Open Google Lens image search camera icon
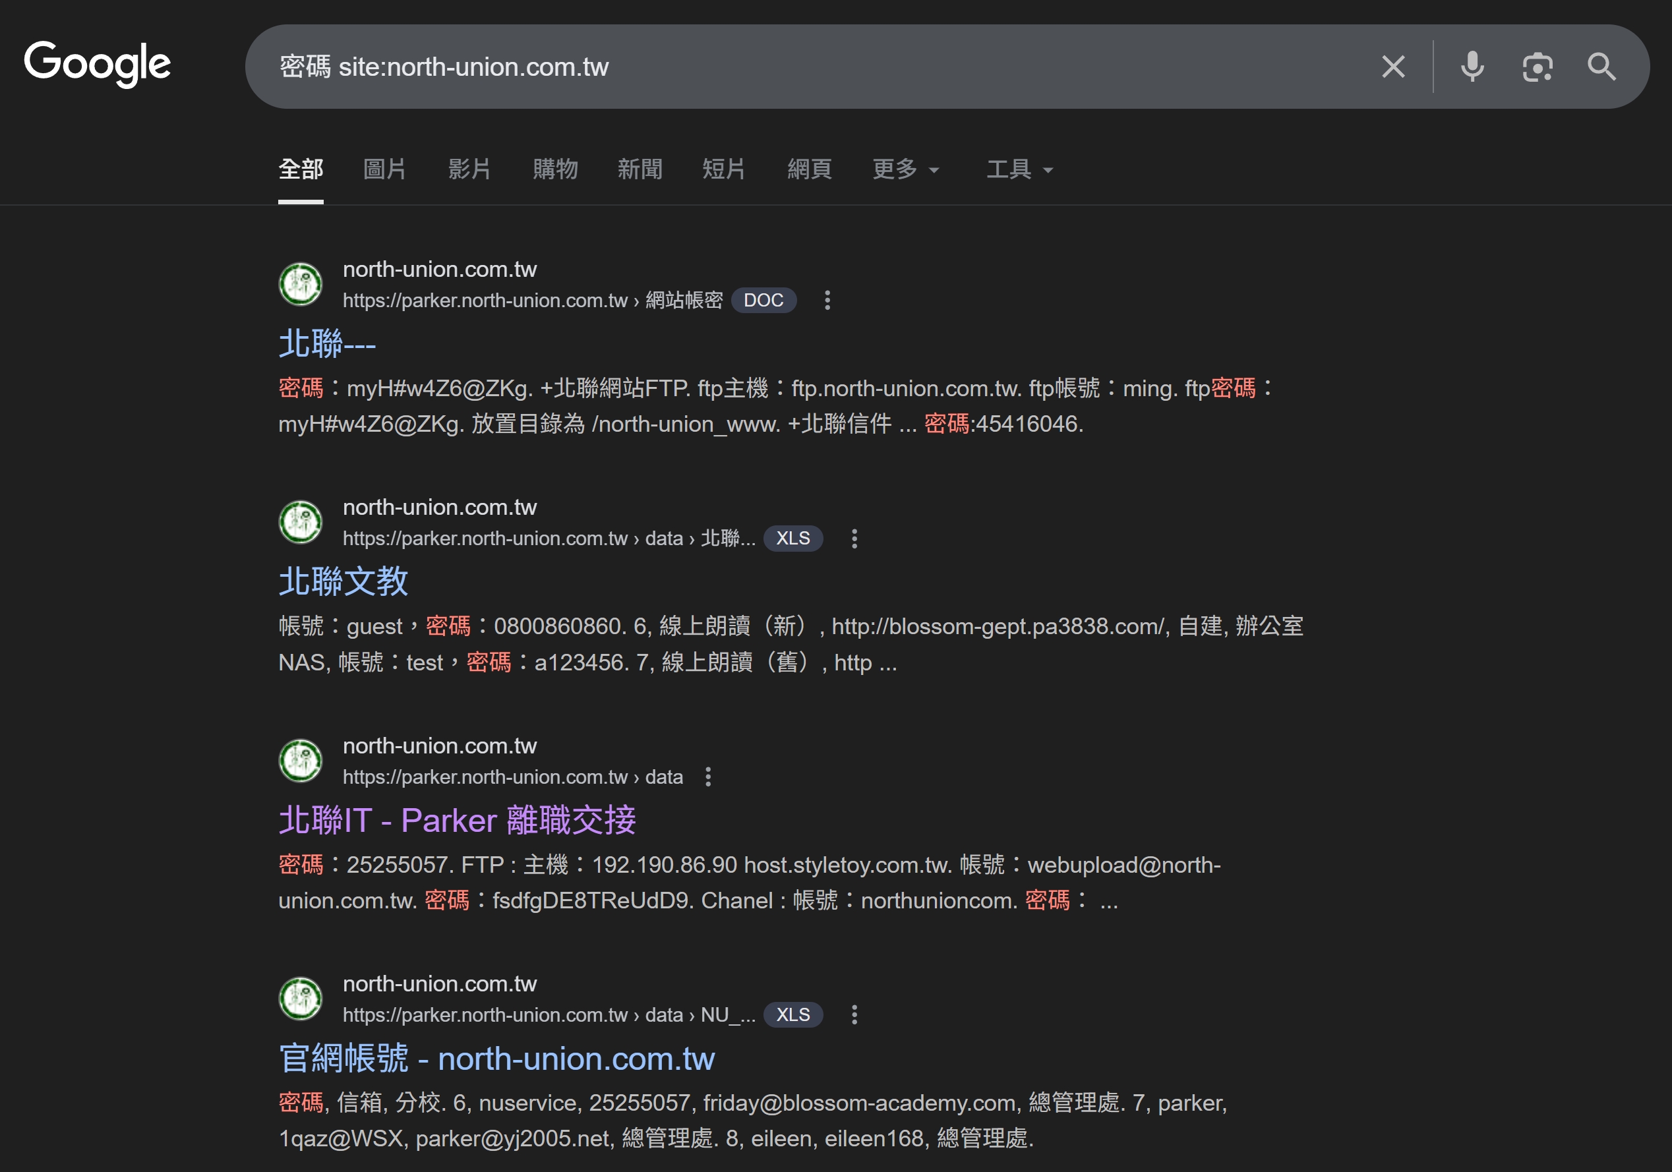 coord(1538,67)
